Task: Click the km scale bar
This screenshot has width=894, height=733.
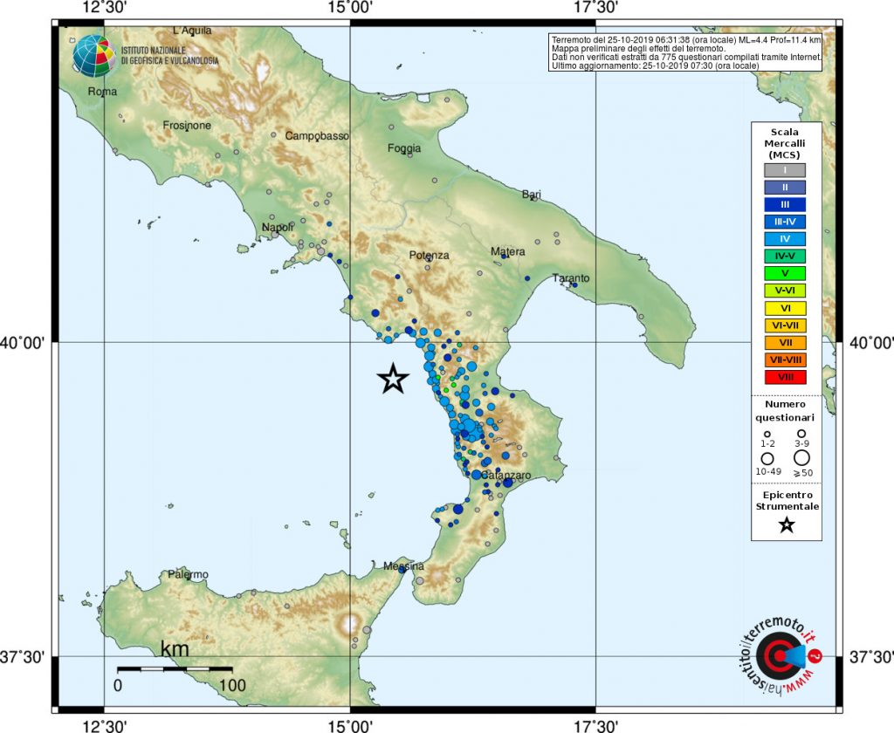Action: [x=174, y=669]
